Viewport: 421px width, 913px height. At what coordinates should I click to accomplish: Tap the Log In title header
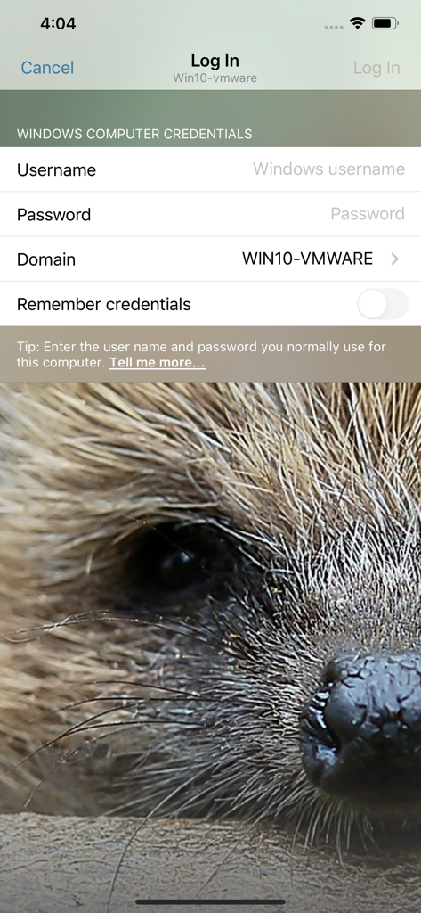215,61
